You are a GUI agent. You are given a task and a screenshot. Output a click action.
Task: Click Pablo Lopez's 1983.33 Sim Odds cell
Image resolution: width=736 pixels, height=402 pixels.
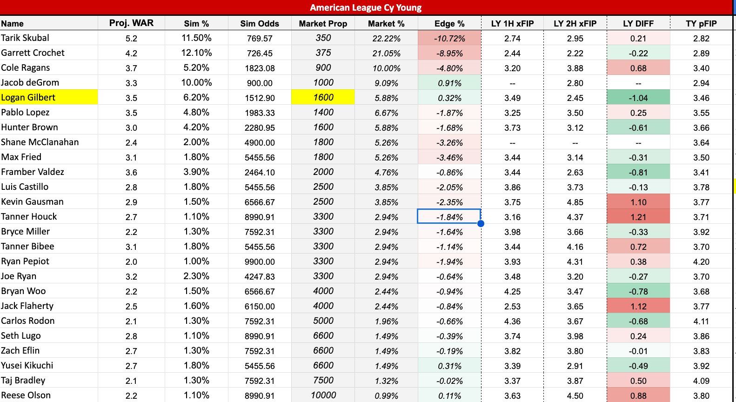pyautogui.click(x=260, y=112)
